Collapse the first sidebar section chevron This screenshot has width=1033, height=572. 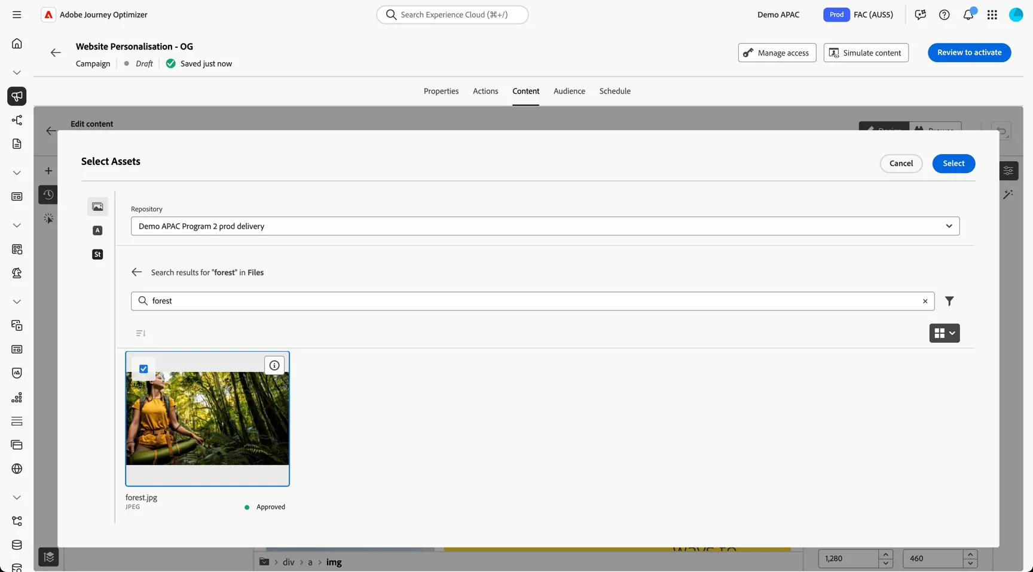17,72
